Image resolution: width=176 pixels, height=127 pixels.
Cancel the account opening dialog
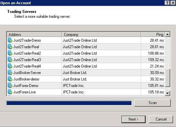coord(161,119)
